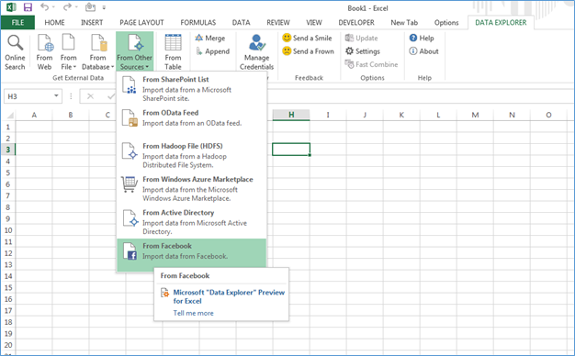Click the Merge button
This screenshot has width=575, height=356.
pyautogui.click(x=210, y=39)
